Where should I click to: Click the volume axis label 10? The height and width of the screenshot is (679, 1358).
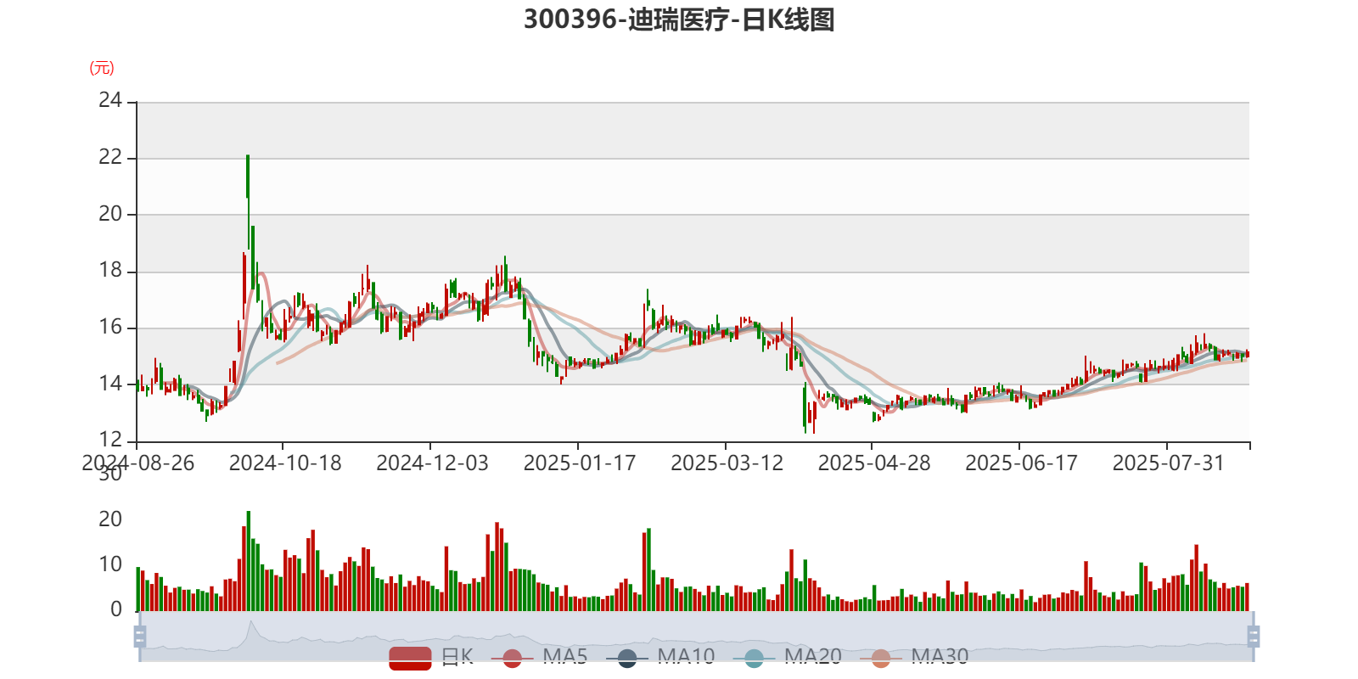[110, 564]
